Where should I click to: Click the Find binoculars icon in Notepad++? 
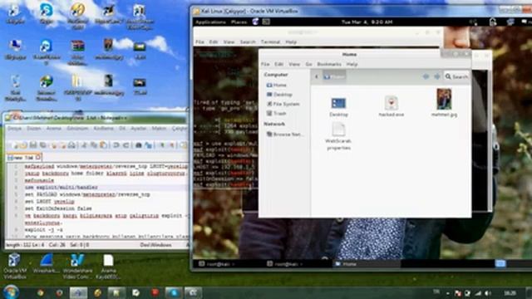(x=139, y=145)
